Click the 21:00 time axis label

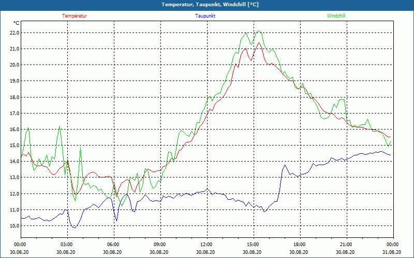point(346,245)
